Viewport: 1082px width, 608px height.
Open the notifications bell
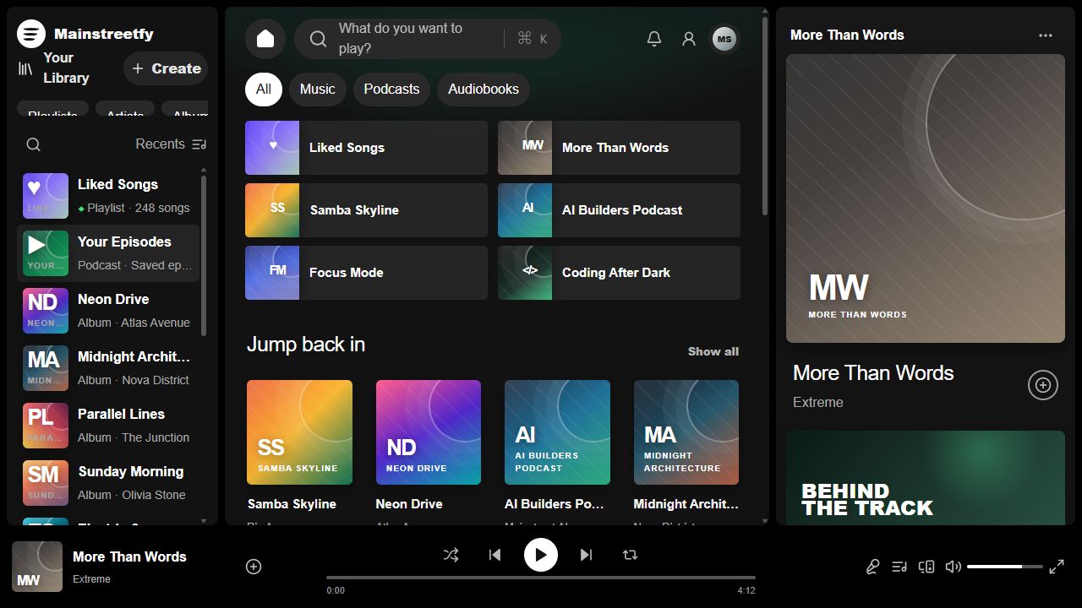point(654,39)
